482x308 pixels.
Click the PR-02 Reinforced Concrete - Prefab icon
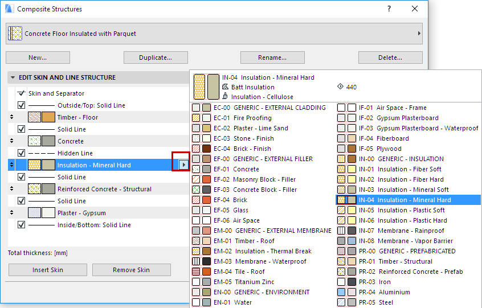[341, 272]
